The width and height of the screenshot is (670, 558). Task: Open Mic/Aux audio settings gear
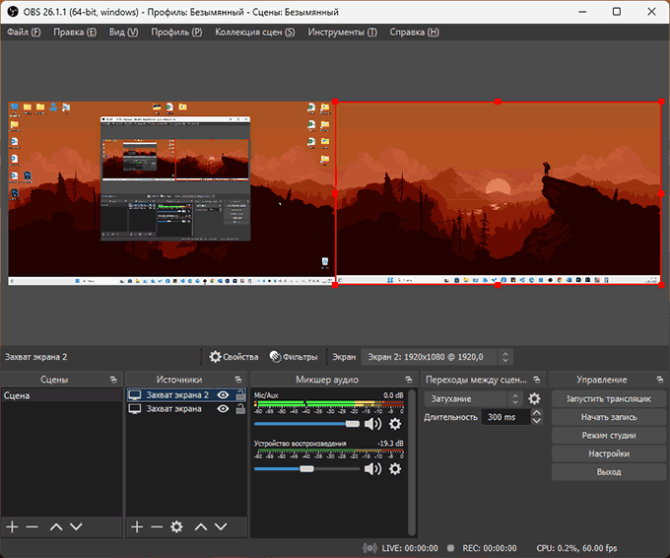[x=395, y=424]
